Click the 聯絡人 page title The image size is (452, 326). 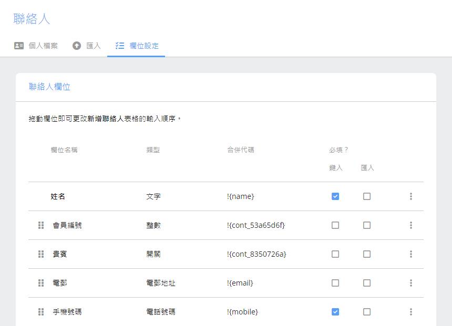32,19
